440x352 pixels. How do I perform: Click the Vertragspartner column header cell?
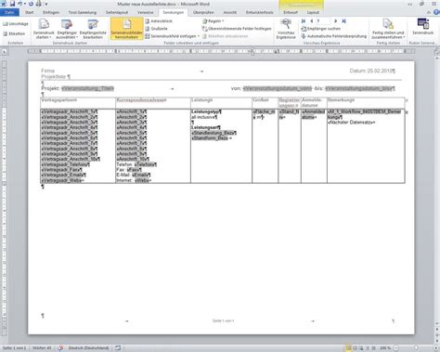78,102
